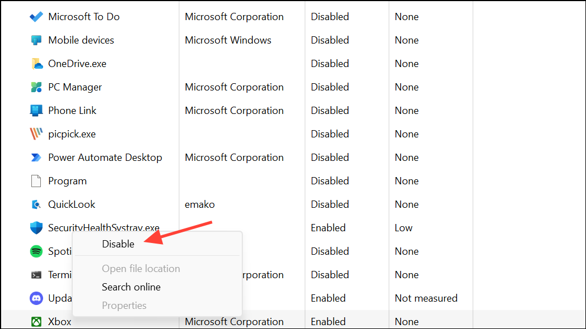Click the Not measured startup impact cell
The height and width of the screenshot is (329, 586).
coord(426,298)
